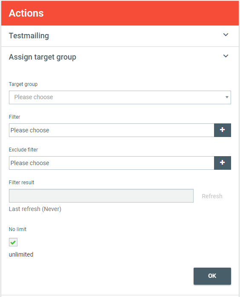The width and height of the screenshot is (240, 297).
Task: Select the Assign target group header
Action: coord(120,57)
